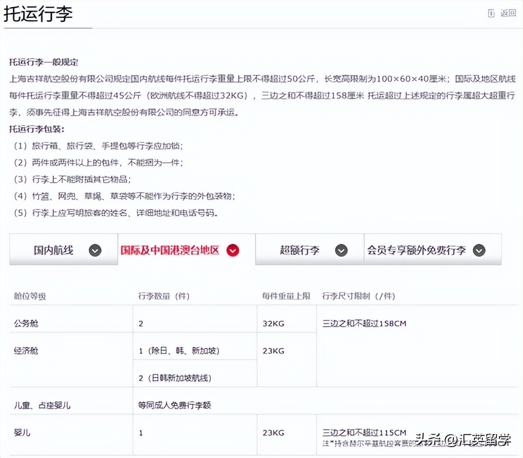Screen dimensions: 523x458
Task: Click the 婴儿 23KG weight cell
Action: tap(273, 433)
